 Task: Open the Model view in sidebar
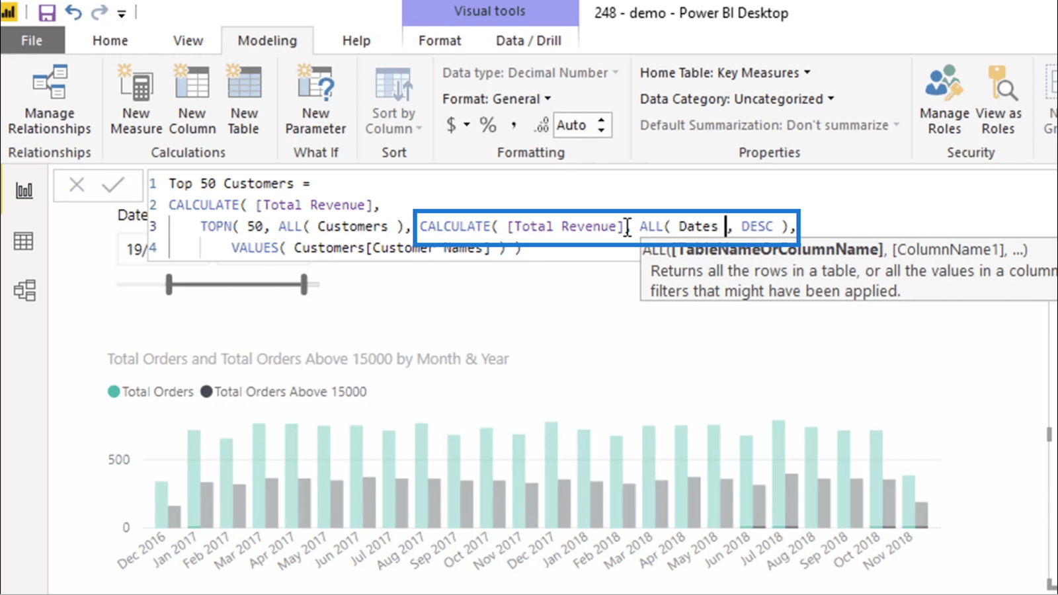[x=24, y=290]
